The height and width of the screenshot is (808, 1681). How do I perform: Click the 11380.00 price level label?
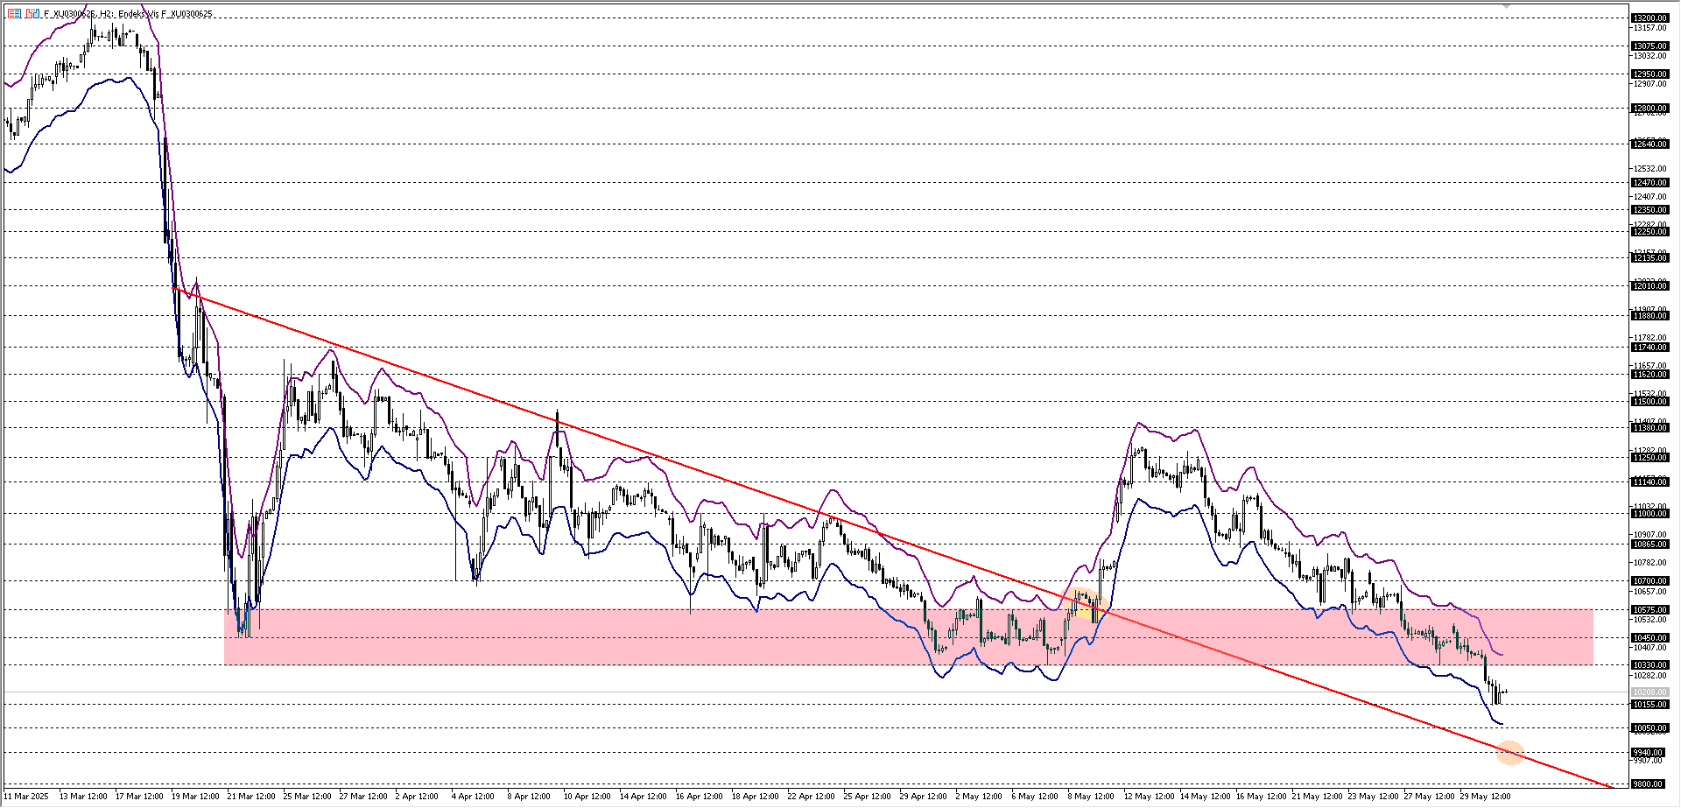click(x=1650, y=427)
